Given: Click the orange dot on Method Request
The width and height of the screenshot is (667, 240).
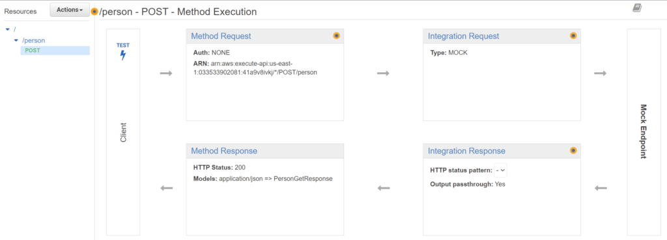Looking at the screenshot, I should 337,36.
